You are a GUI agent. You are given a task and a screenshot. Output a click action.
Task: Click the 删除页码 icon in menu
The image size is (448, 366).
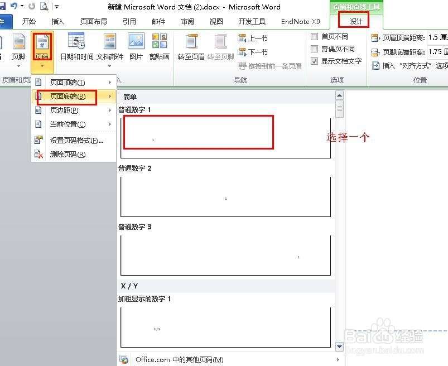click(38, 155)
